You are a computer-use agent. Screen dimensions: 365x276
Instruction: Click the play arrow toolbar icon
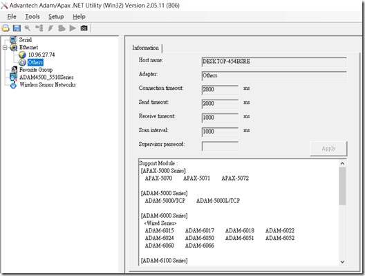pyautogui.click(x=73, y=28)
